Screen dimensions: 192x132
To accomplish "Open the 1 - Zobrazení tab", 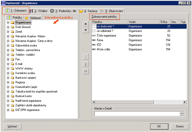I will click(x=16, y=11).
